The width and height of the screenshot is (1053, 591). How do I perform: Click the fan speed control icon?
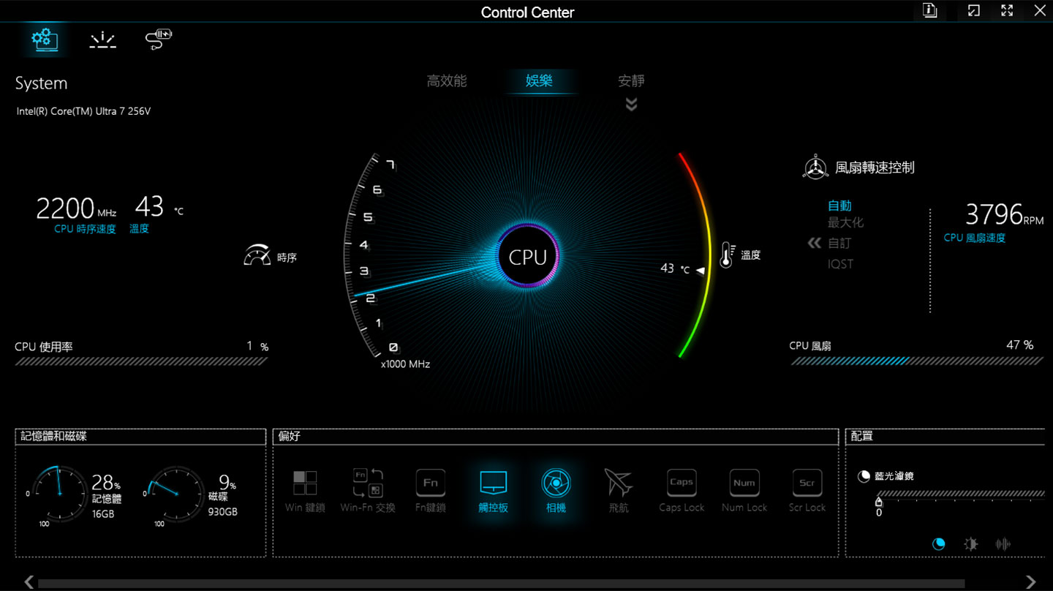[815, 167]
